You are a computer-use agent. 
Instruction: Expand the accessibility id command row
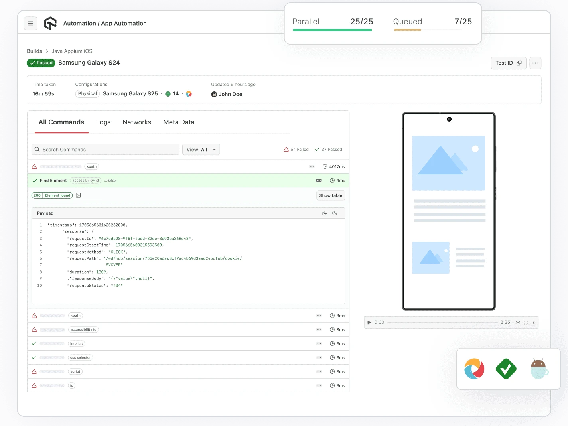point(188,329)
